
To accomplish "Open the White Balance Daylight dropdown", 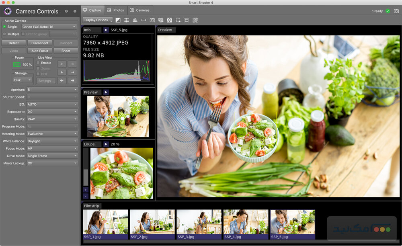I will [x=52, y=141].
